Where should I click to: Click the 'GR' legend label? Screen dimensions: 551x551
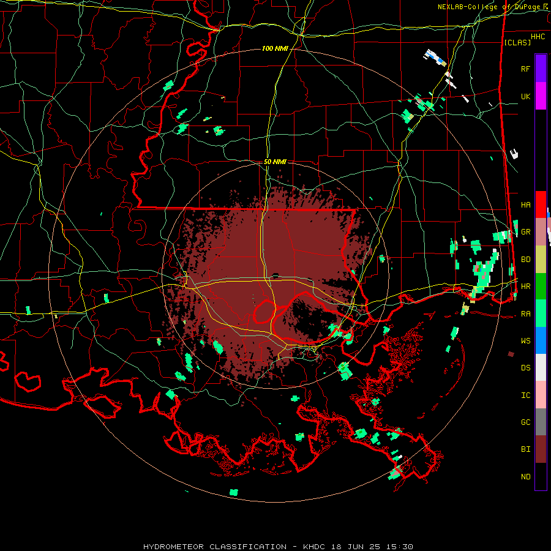[525, 232]
